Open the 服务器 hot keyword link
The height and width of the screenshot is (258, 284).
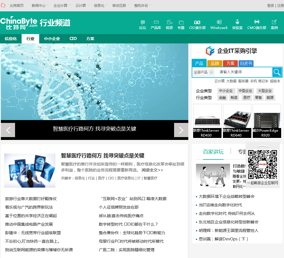pyautogui.click(x=243, y=81)
